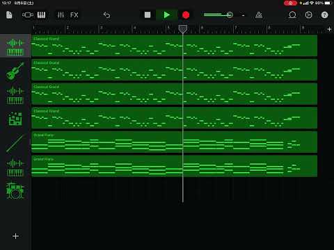Tap the red screen recording status indicator
Screen dimensions: 334x250
coord(290,3)
